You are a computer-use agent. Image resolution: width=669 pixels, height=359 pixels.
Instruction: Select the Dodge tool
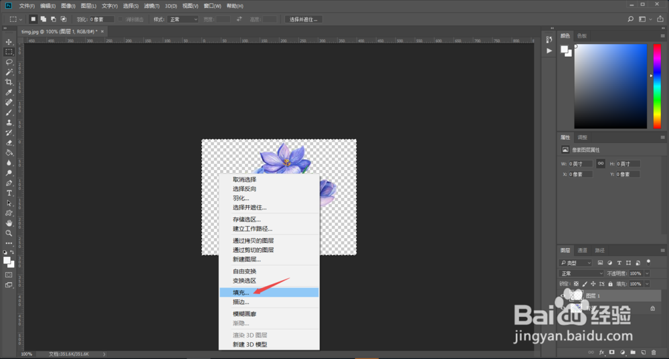(9, 173)
